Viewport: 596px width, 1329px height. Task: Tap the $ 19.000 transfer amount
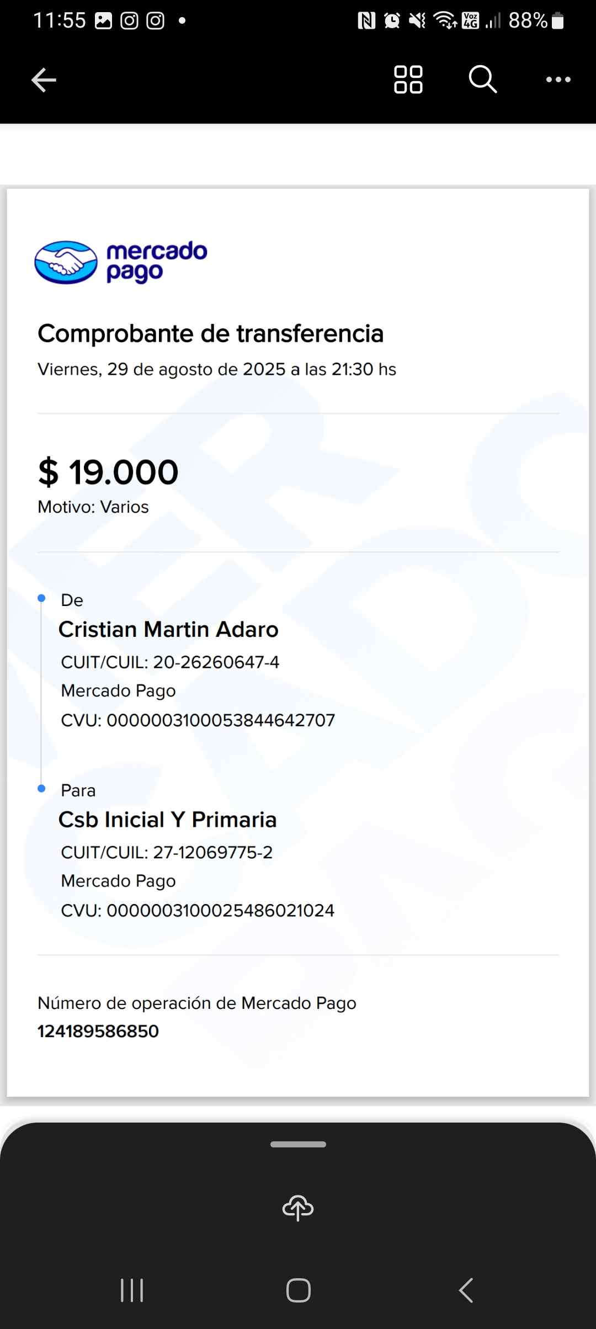pos(108,472)
